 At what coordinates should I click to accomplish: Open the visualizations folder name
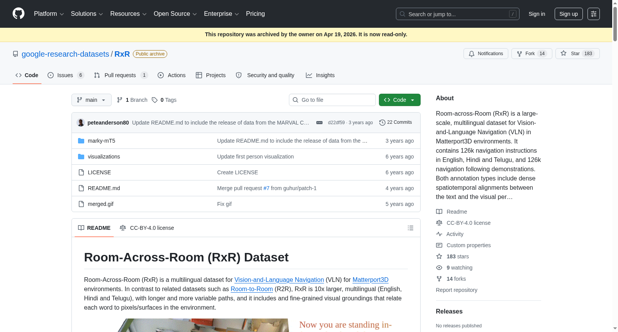[104, 157]
